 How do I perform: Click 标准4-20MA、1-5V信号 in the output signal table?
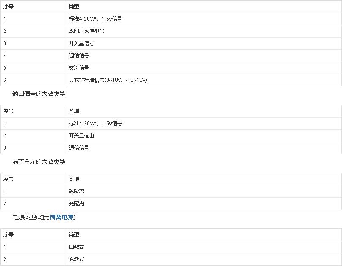95,124
